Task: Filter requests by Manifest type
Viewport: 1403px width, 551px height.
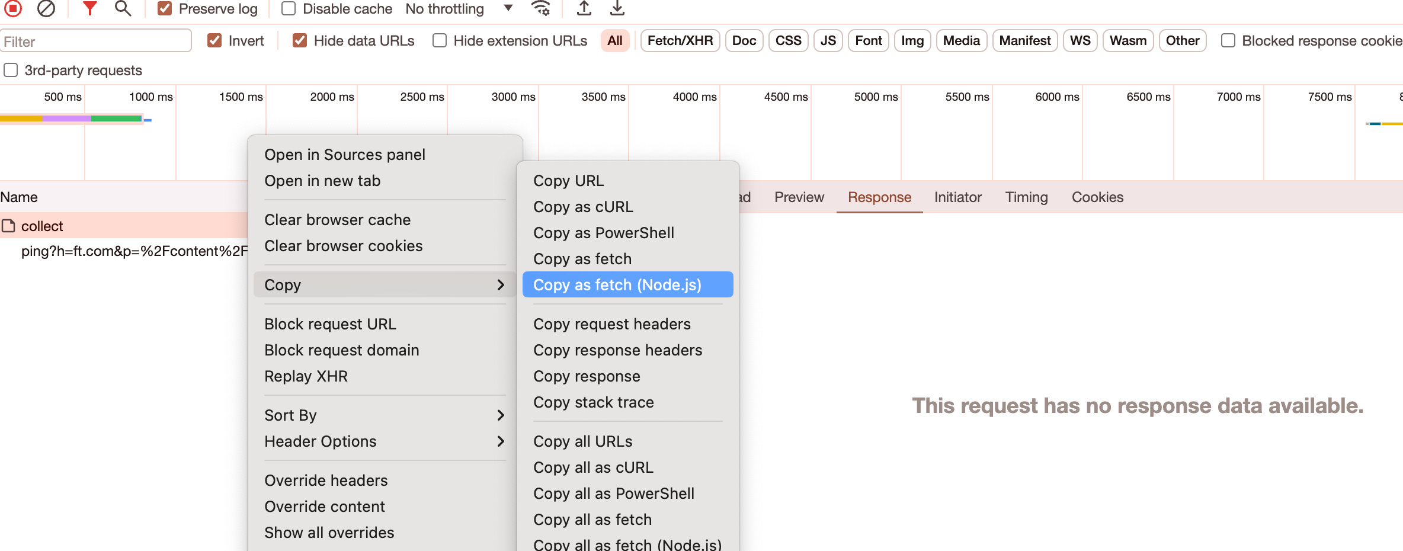Action: point(1025,41)
